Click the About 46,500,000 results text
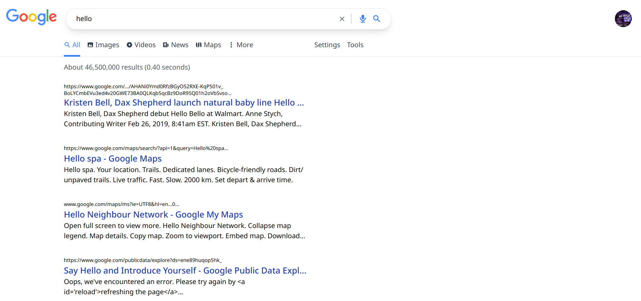 (x=127, y=67)
